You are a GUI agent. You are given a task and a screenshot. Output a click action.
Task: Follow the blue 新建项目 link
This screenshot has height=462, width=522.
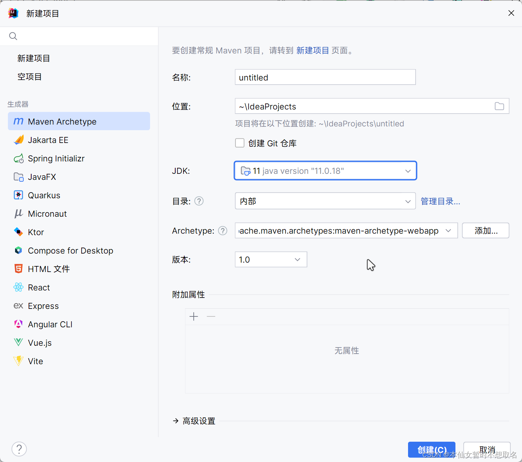pos(313,50)
